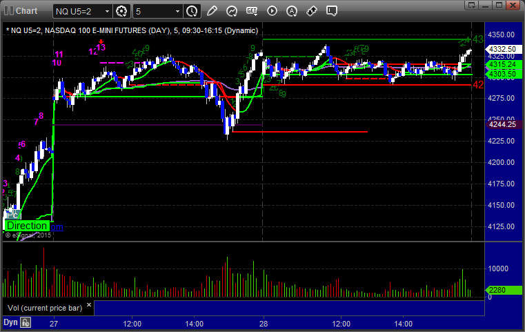
Task: Click the date label 27 on time axis
Action: pyautogui.click(x=54, y=324)
